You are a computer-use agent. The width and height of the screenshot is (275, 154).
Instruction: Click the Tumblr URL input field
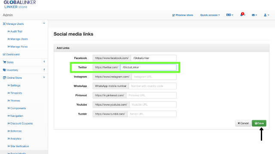point(152,114)
